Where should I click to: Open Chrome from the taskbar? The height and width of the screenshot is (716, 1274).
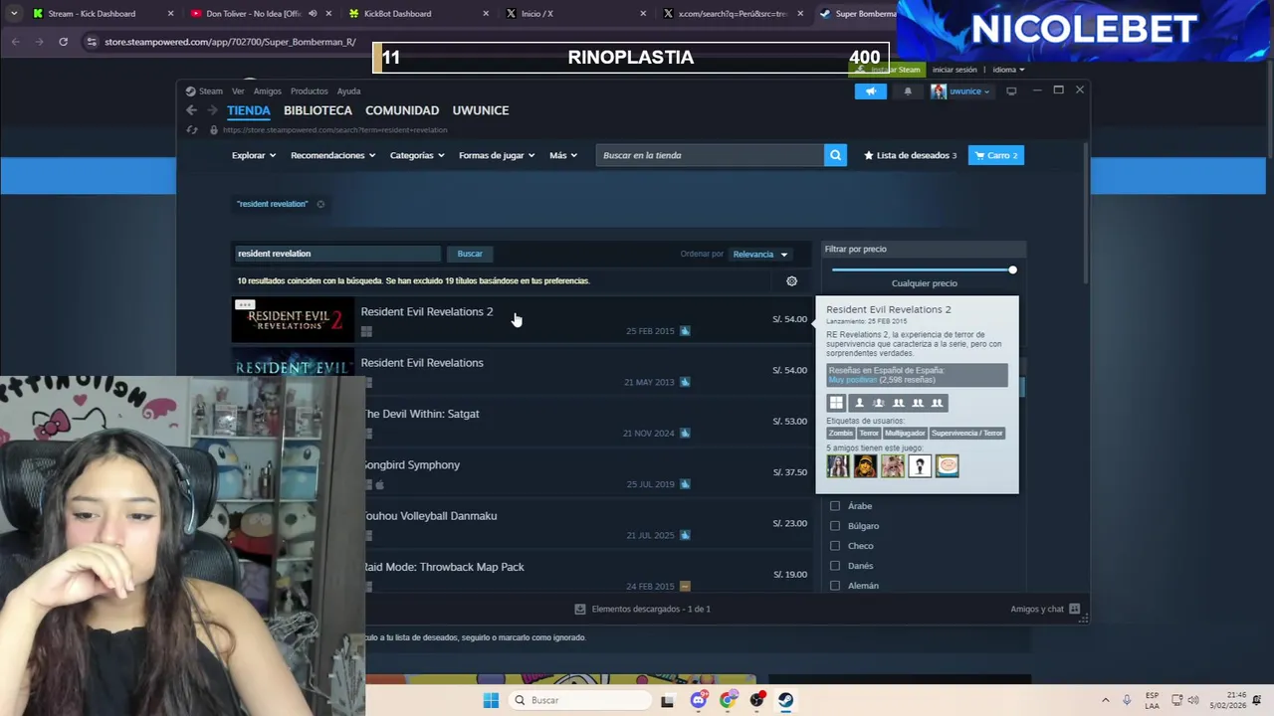[728, 700]
